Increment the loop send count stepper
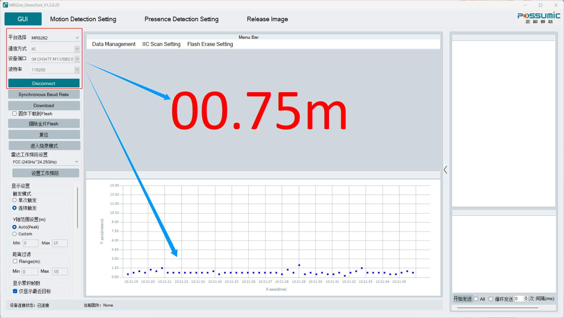Screen dimensions: 564x318 (x=526, y=297)
